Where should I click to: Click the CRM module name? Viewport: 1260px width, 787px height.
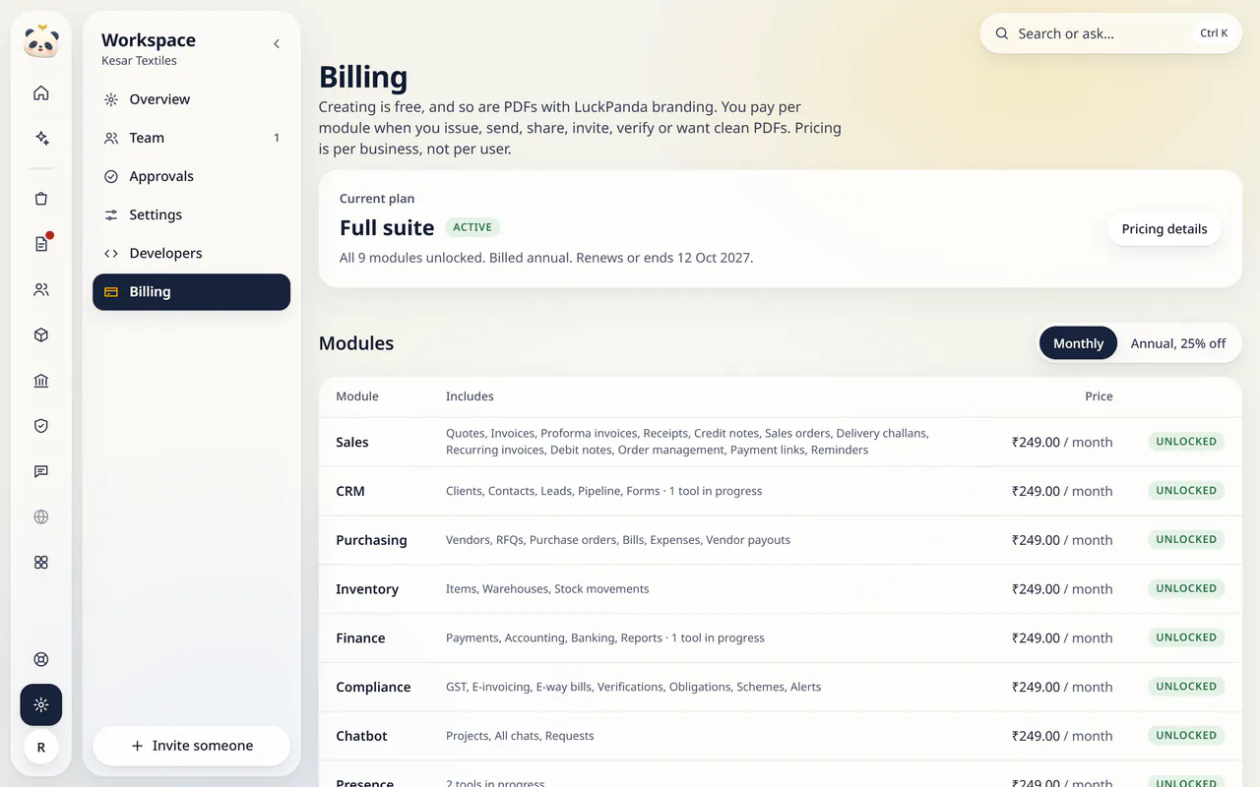350,491
